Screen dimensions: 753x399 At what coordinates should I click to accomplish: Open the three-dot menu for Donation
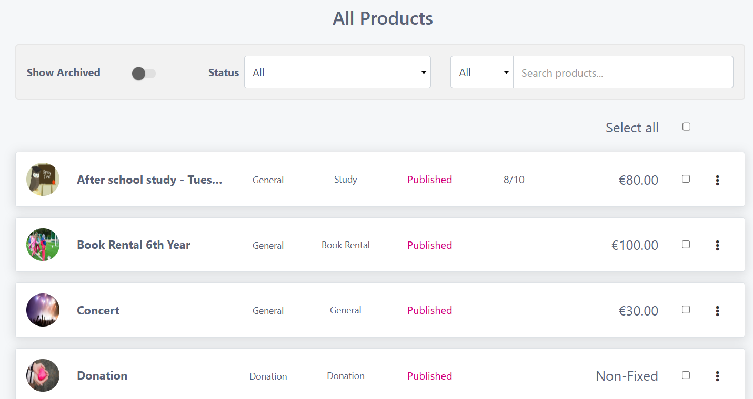[717, 376]
